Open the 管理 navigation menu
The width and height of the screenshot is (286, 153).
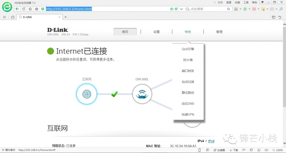[219, 32]
